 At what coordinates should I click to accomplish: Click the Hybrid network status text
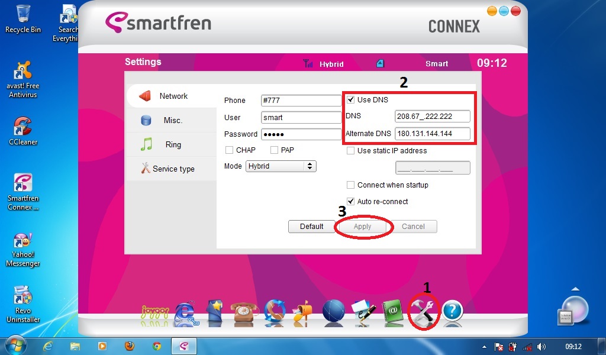click(x=331, y=64)
